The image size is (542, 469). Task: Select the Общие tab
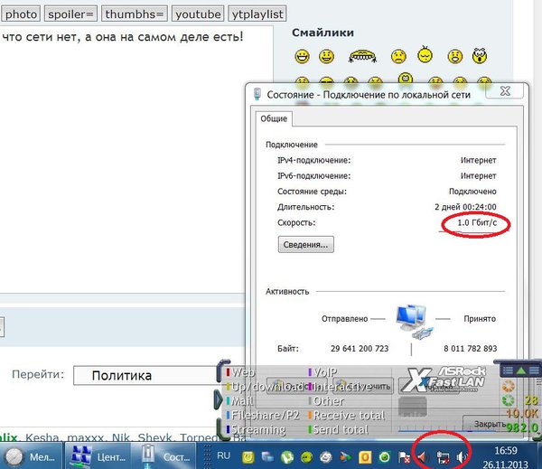pos(273,118)
